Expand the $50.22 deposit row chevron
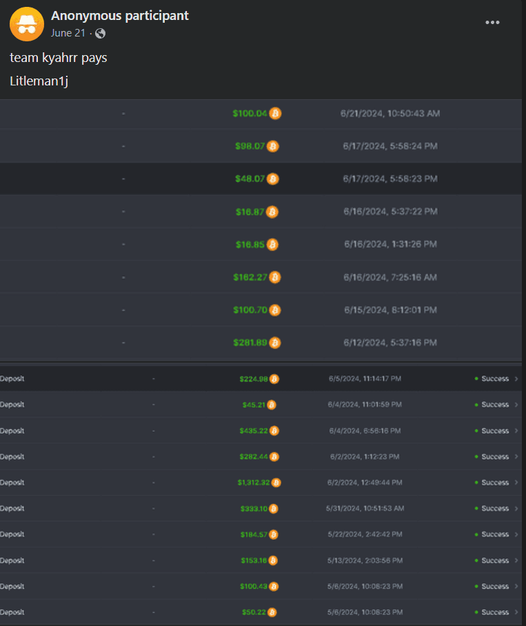Screen dimensions: 526x626 pos(516,612)
